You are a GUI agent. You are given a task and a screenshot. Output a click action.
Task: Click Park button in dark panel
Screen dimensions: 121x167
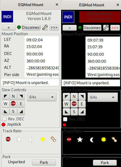click(105, 163)
